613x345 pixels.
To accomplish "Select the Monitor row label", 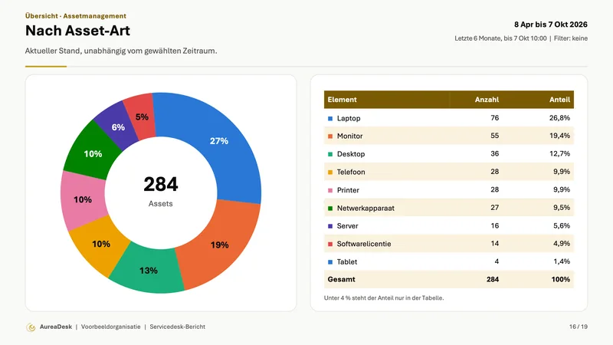I will (x=350, y=136).
